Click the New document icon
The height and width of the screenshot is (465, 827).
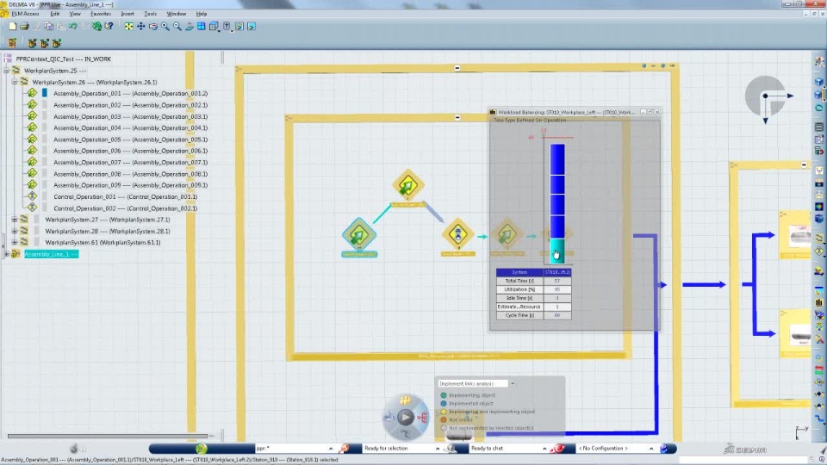coord(12,26)
